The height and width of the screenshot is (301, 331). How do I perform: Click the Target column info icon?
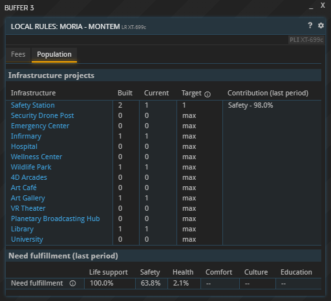(x=208, y=94)
